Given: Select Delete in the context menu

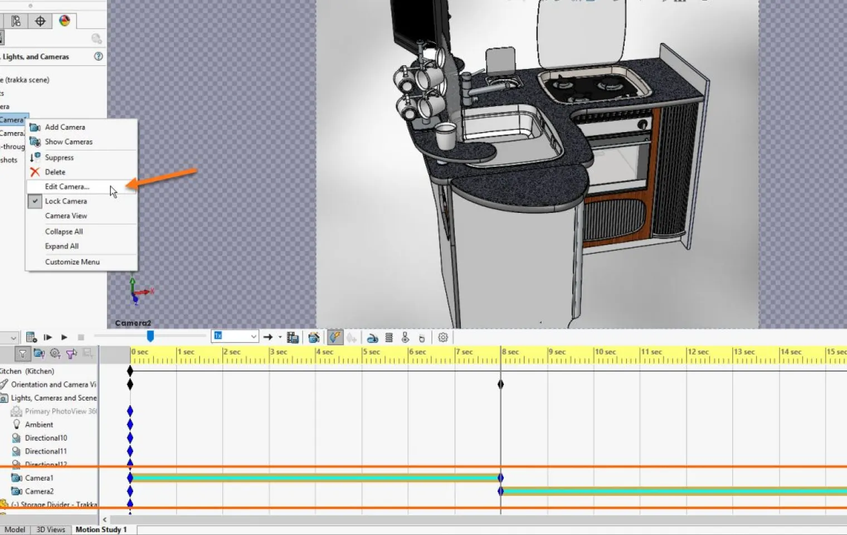Looking at the screenshot, I should [82, 172].
